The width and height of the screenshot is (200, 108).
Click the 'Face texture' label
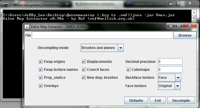tap(136, 86)
